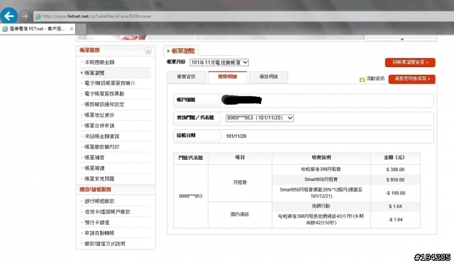Open 帳務簡訊通知設定 sidebar link
Image resolution: width=454 pixels, height=263 pixels.
104,104
